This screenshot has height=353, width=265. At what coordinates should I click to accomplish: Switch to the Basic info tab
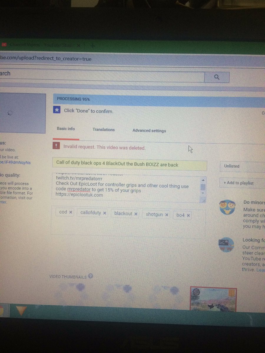pyautogui.click(x=66, y=129)
